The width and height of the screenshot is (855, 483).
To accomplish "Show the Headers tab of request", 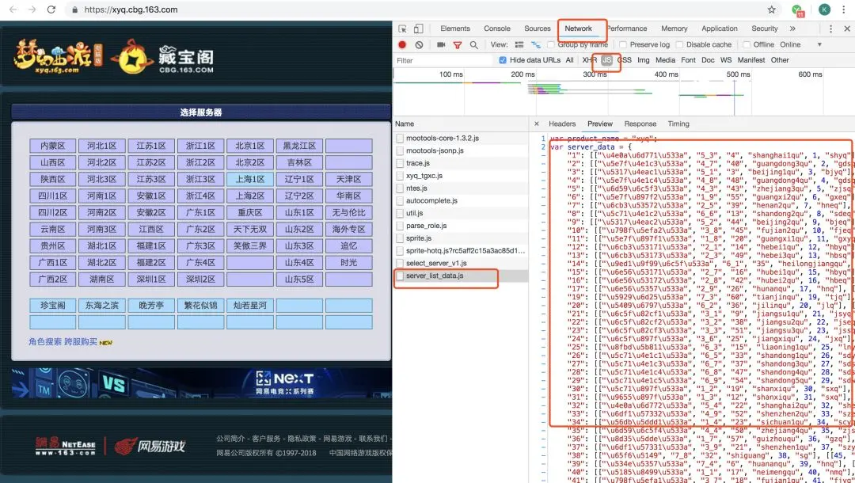I will tap(562, 124).
